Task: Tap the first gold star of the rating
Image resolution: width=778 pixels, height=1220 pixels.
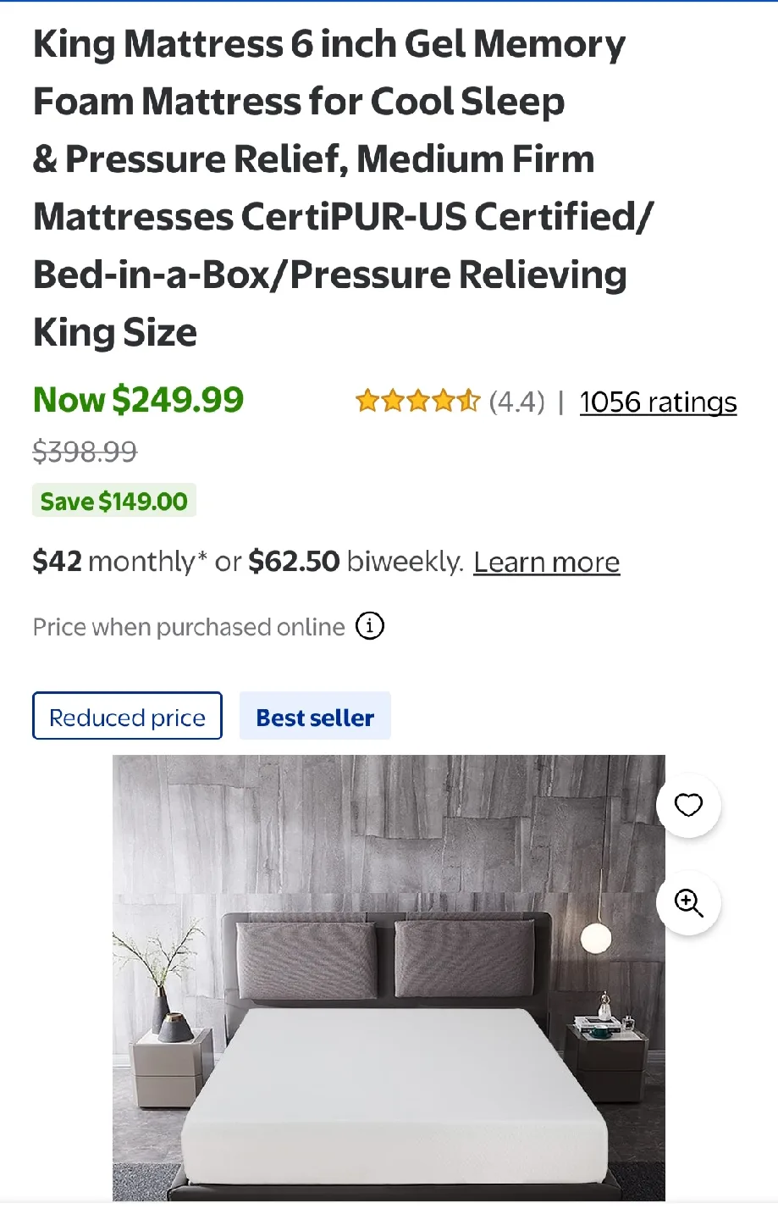Action: pyautogui.click(x=366, y=400)
